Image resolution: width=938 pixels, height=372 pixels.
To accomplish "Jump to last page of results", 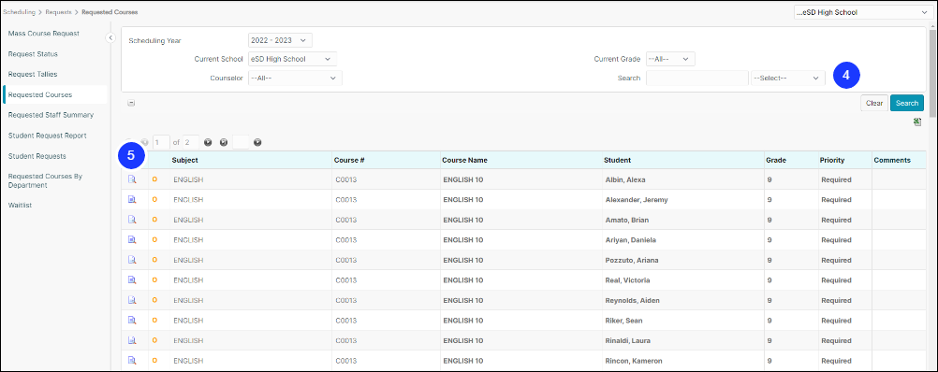I will tap(223, 143).
